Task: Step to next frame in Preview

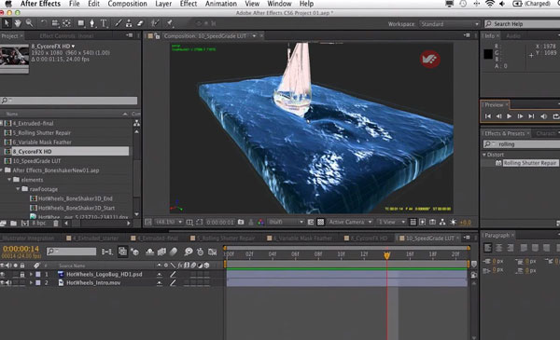Action: (x=520, y=116)
